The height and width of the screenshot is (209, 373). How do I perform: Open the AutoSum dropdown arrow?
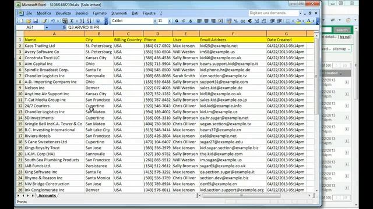76,21
